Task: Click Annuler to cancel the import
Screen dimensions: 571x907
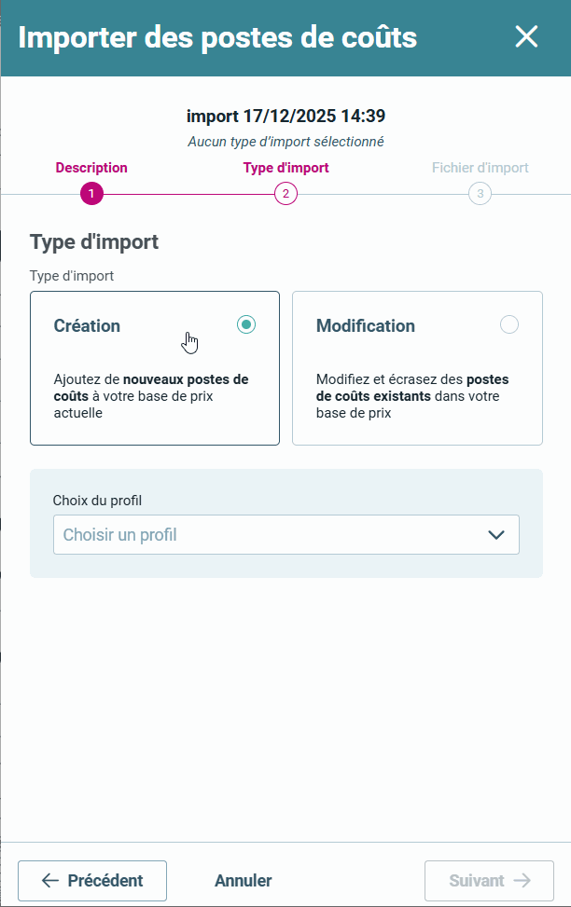Action: click(244, 881)
